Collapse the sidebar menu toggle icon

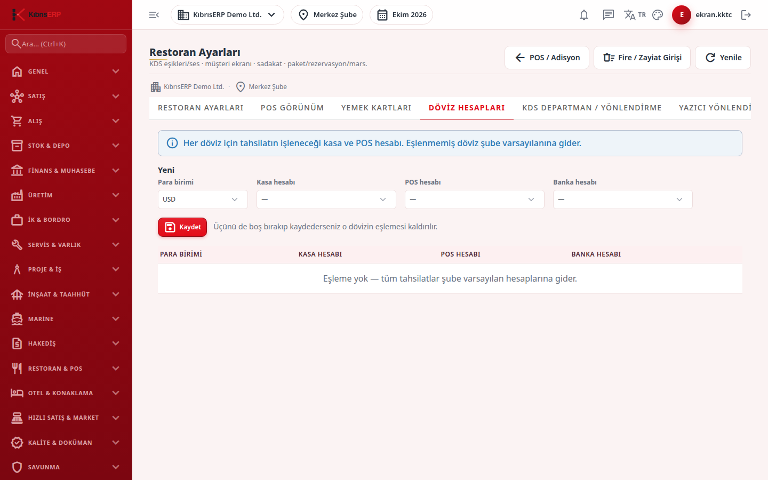click(x=154, y=15)
